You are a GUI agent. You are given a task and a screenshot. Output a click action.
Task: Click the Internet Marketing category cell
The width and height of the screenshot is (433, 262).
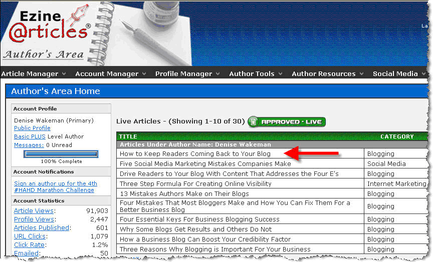point(396,184)
